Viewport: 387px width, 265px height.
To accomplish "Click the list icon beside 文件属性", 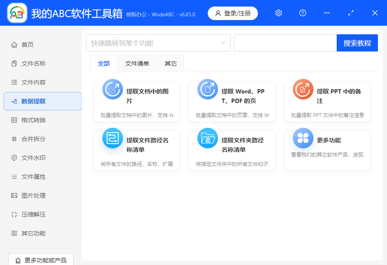I will click(x=14, y=177).
